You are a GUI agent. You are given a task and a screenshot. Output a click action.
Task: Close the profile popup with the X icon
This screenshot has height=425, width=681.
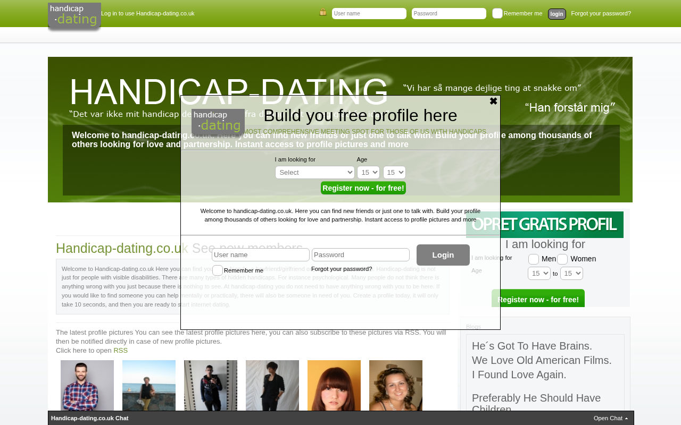(493, 101)
